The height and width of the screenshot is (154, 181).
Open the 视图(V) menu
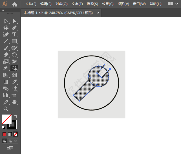pyautogui.click(x=123, y=4)
